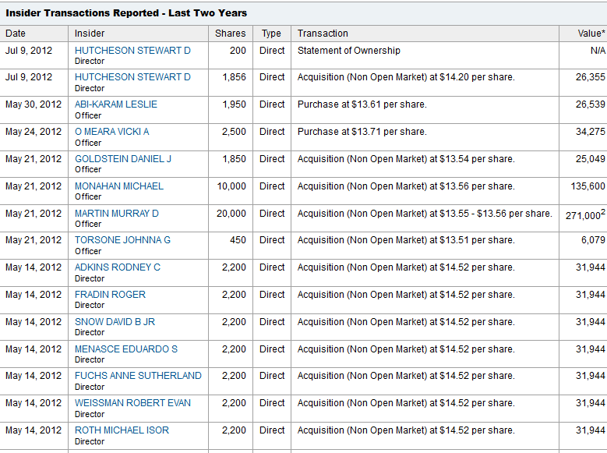Select the $13.54 per share acquisition text
The height and width of the screenshot is (453, 607).
pos(406,159)
